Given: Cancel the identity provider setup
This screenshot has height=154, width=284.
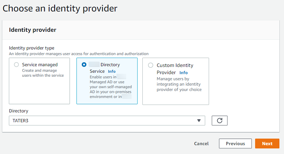Looking at the screenshot, I should tap(201, 144).
